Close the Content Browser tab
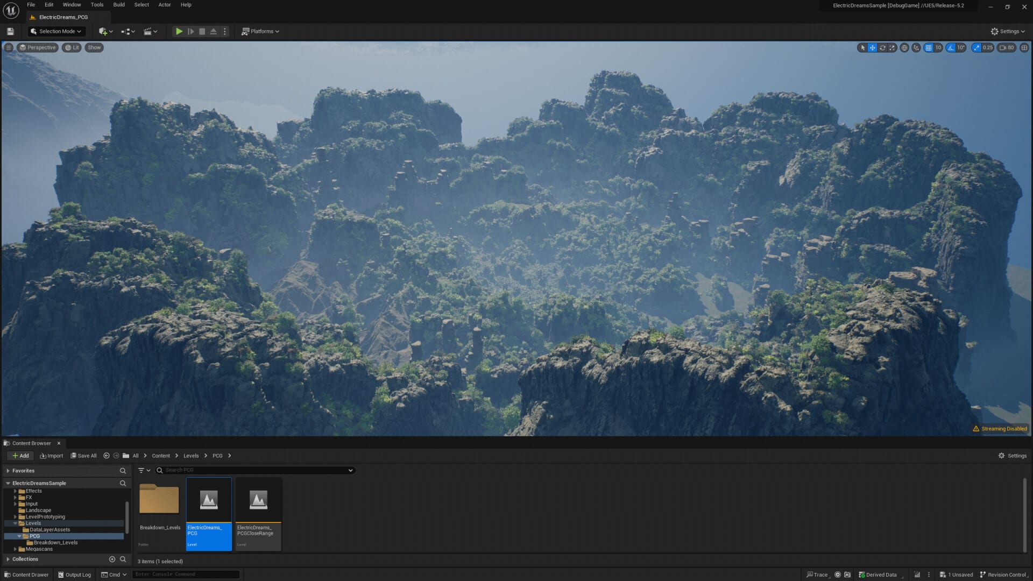The image size is (1033, 581). tap(59, 443)
